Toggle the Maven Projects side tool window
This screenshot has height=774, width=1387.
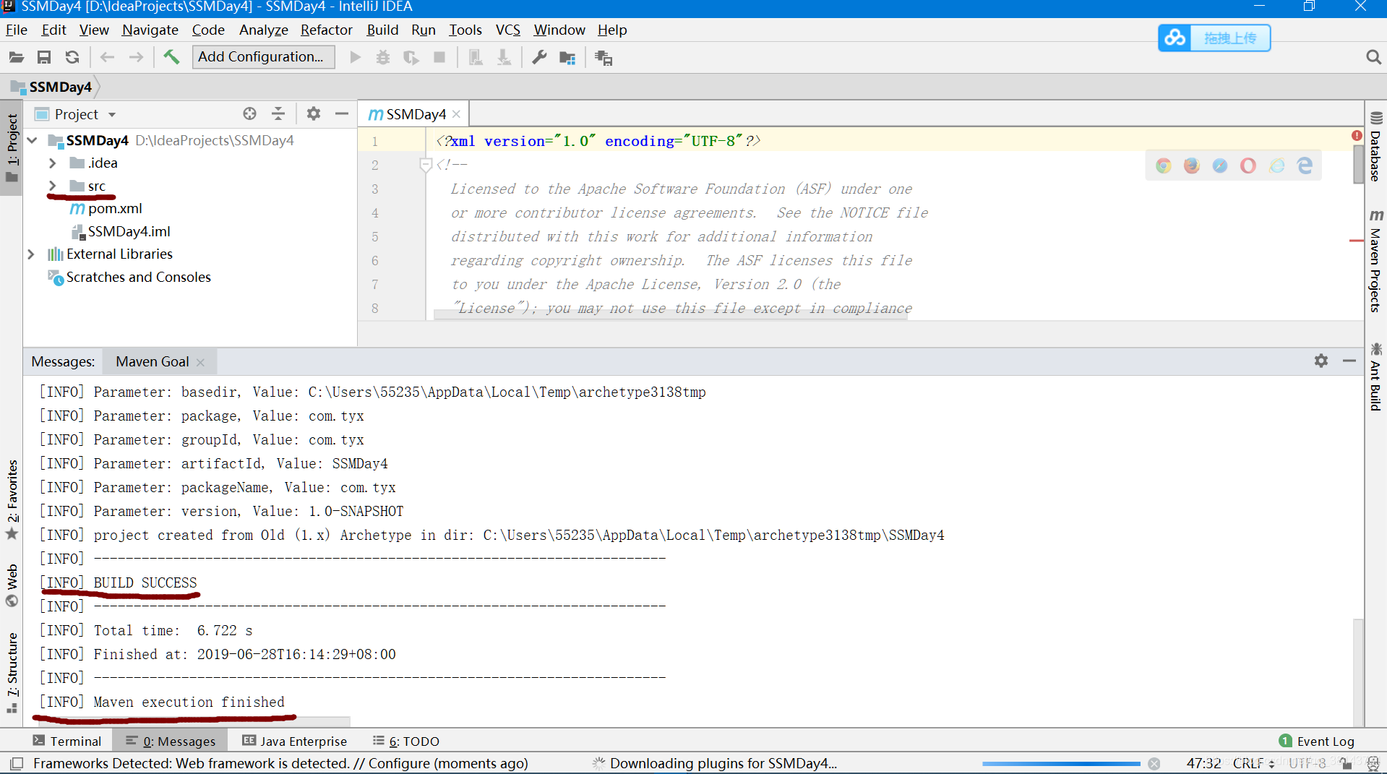coord(1375,261)
